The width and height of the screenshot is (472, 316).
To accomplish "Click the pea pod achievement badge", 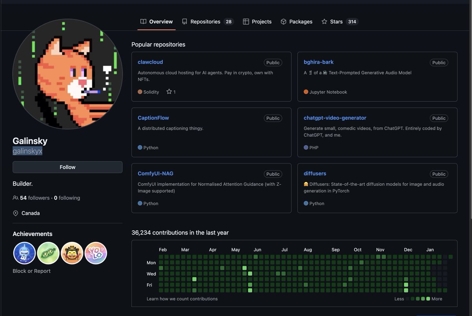I will [x=48, y=253].
